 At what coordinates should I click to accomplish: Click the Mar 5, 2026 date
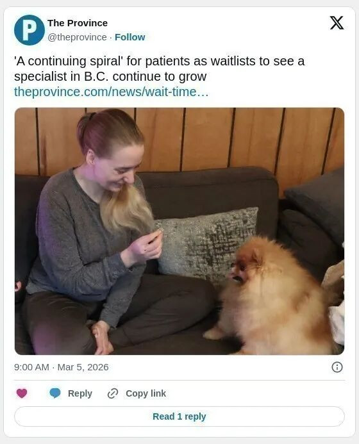(x=83, y=367)
